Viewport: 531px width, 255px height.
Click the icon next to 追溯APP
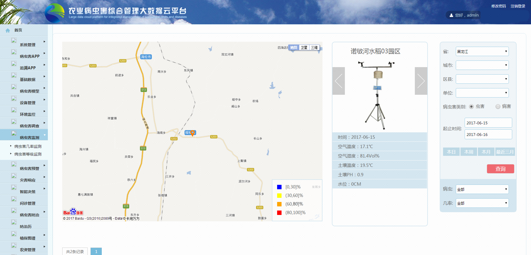14,64
